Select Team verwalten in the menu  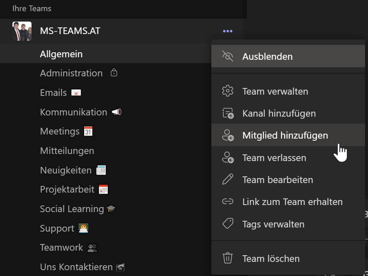288,91
